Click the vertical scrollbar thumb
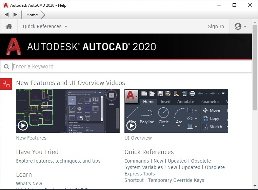The image size is (258, 190). [255, 67]
